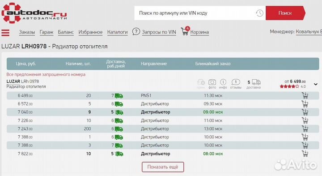Click 13:00 мск order time
The width and height of the screenshot is (322, 176).
point(213,129)
